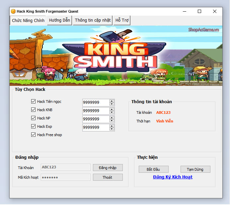Toggle the Hack Exp checkbox

click(x=33, y=126)
